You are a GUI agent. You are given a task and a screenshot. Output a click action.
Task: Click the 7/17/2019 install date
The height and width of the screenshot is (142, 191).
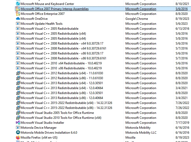[x=182, y=123]
